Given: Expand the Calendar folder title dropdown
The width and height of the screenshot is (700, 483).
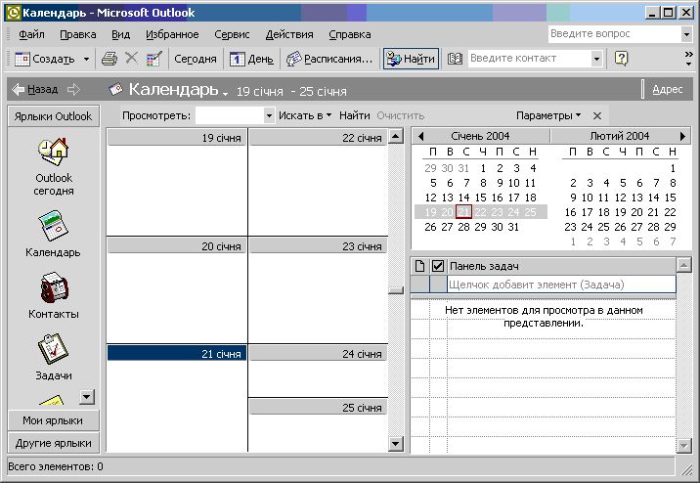Looking at the screenshot, I should tap(225, 93).
